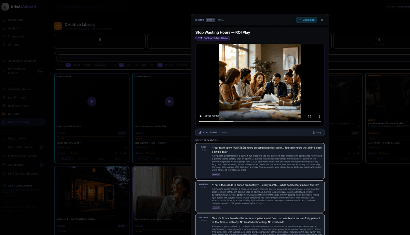Filter library by CAROUSEL format

100,65
